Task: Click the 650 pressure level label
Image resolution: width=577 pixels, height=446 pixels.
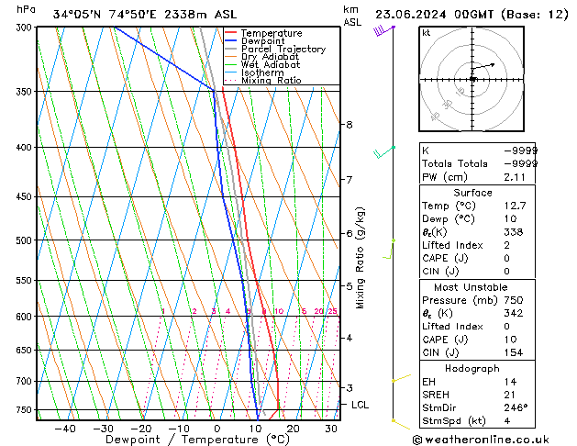Action: coord(26,350)
